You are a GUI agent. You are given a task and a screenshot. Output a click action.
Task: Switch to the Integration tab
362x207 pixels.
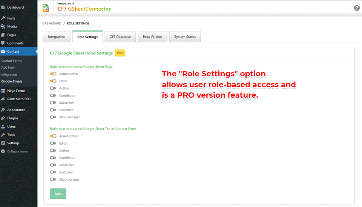[57, 36]
